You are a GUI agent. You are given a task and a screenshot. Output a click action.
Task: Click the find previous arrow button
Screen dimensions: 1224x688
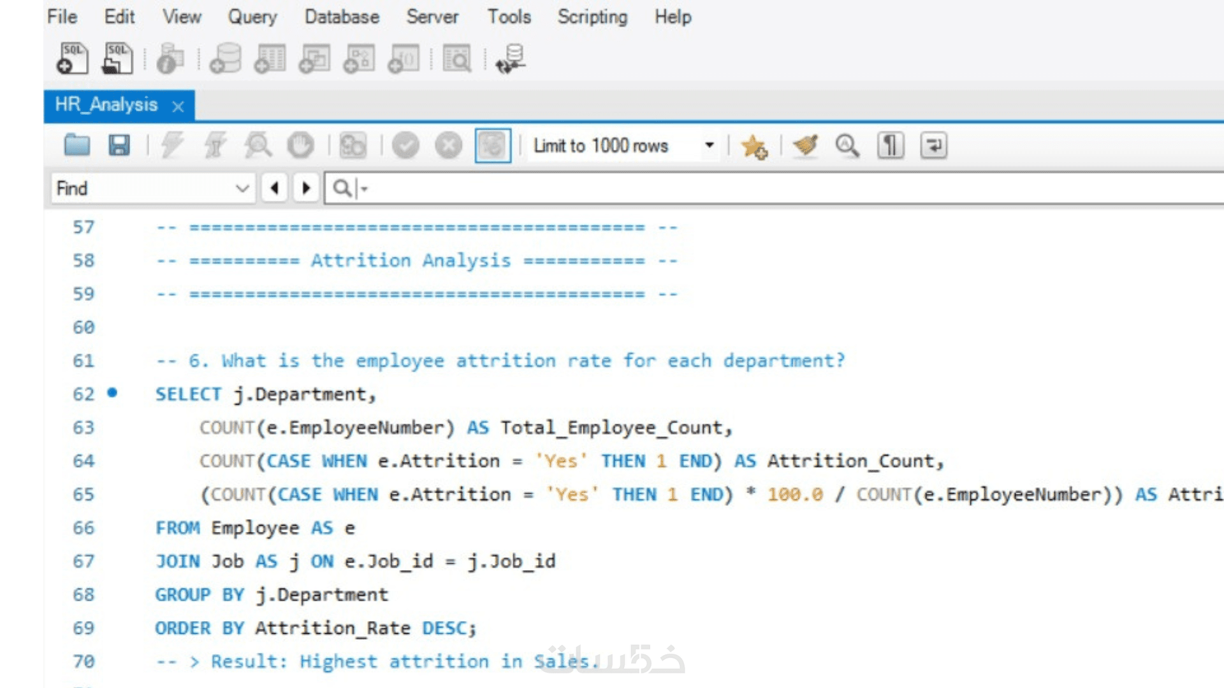point(275,189)
